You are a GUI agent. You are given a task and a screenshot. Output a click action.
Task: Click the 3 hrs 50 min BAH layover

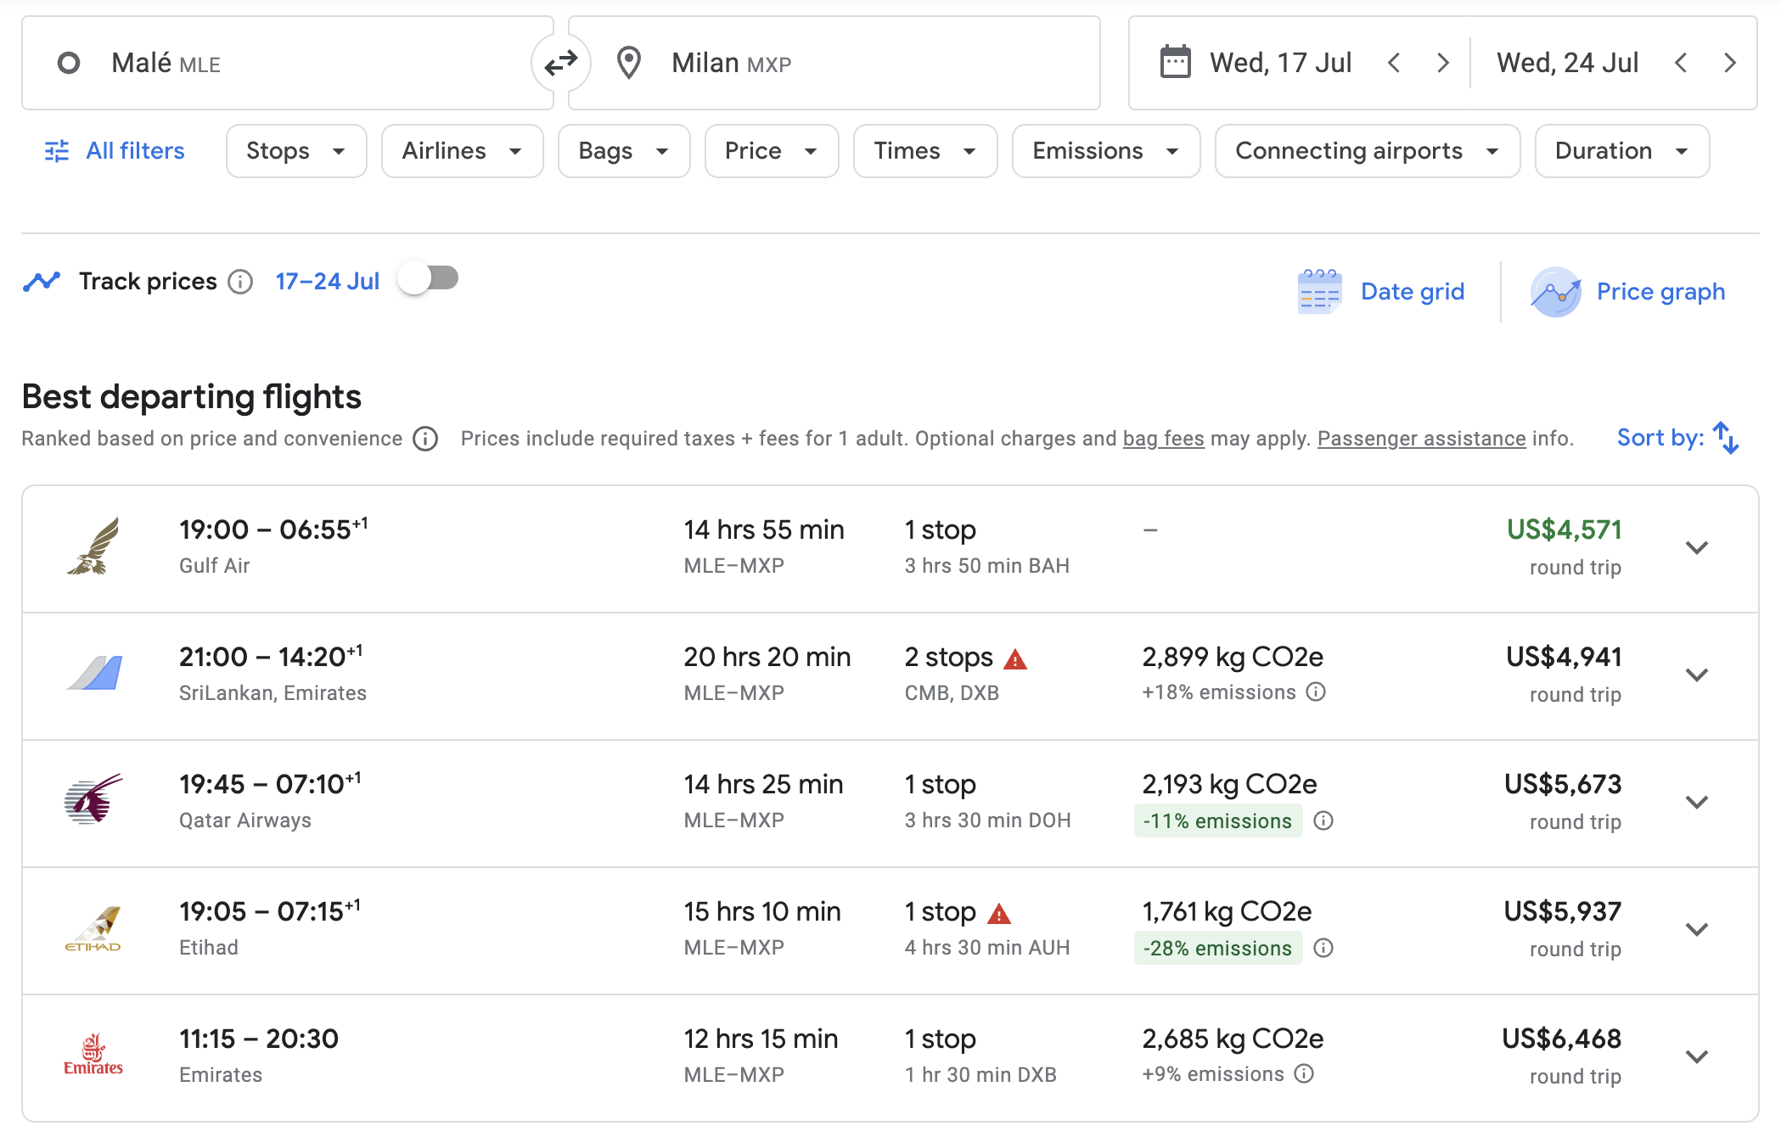(986, 566)
